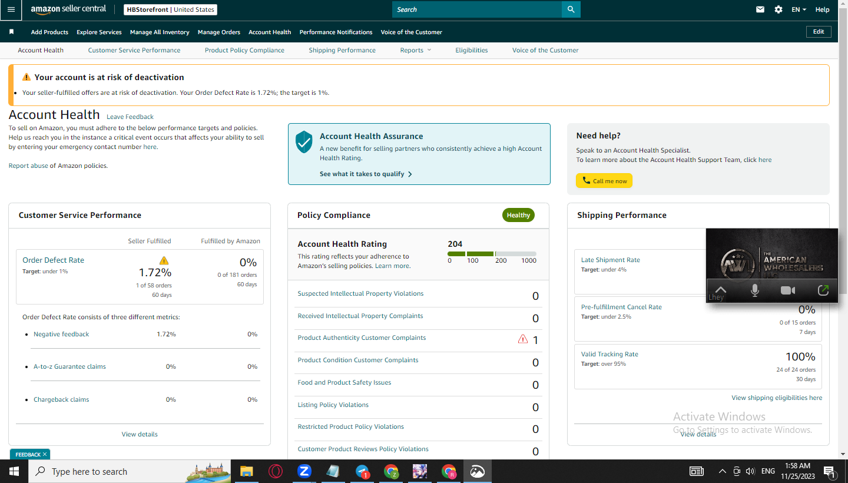Open Chargeback claims link
Image resolution: width=848 pixels, height=483 pixels.
point(61,399)
